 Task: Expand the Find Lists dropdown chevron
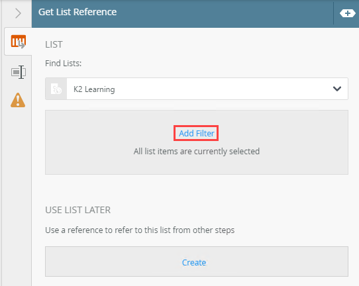pos(337,89)
